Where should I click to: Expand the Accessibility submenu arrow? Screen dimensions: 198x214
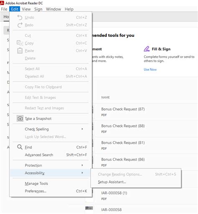(x=82, y=173)
